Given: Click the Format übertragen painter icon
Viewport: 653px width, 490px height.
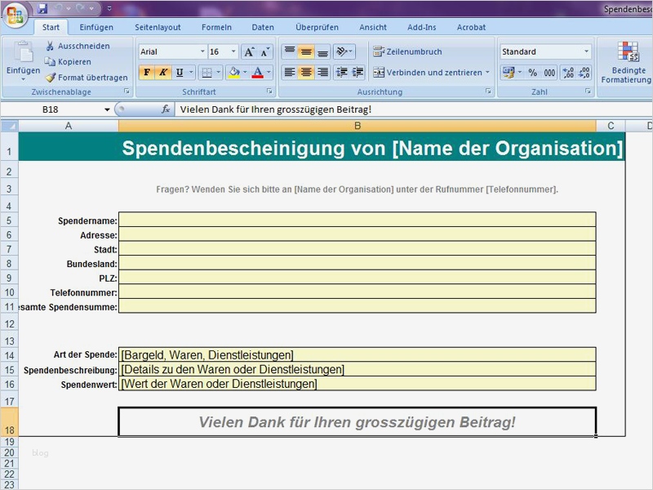Looking at the screenshot, I should click(51, 78).
